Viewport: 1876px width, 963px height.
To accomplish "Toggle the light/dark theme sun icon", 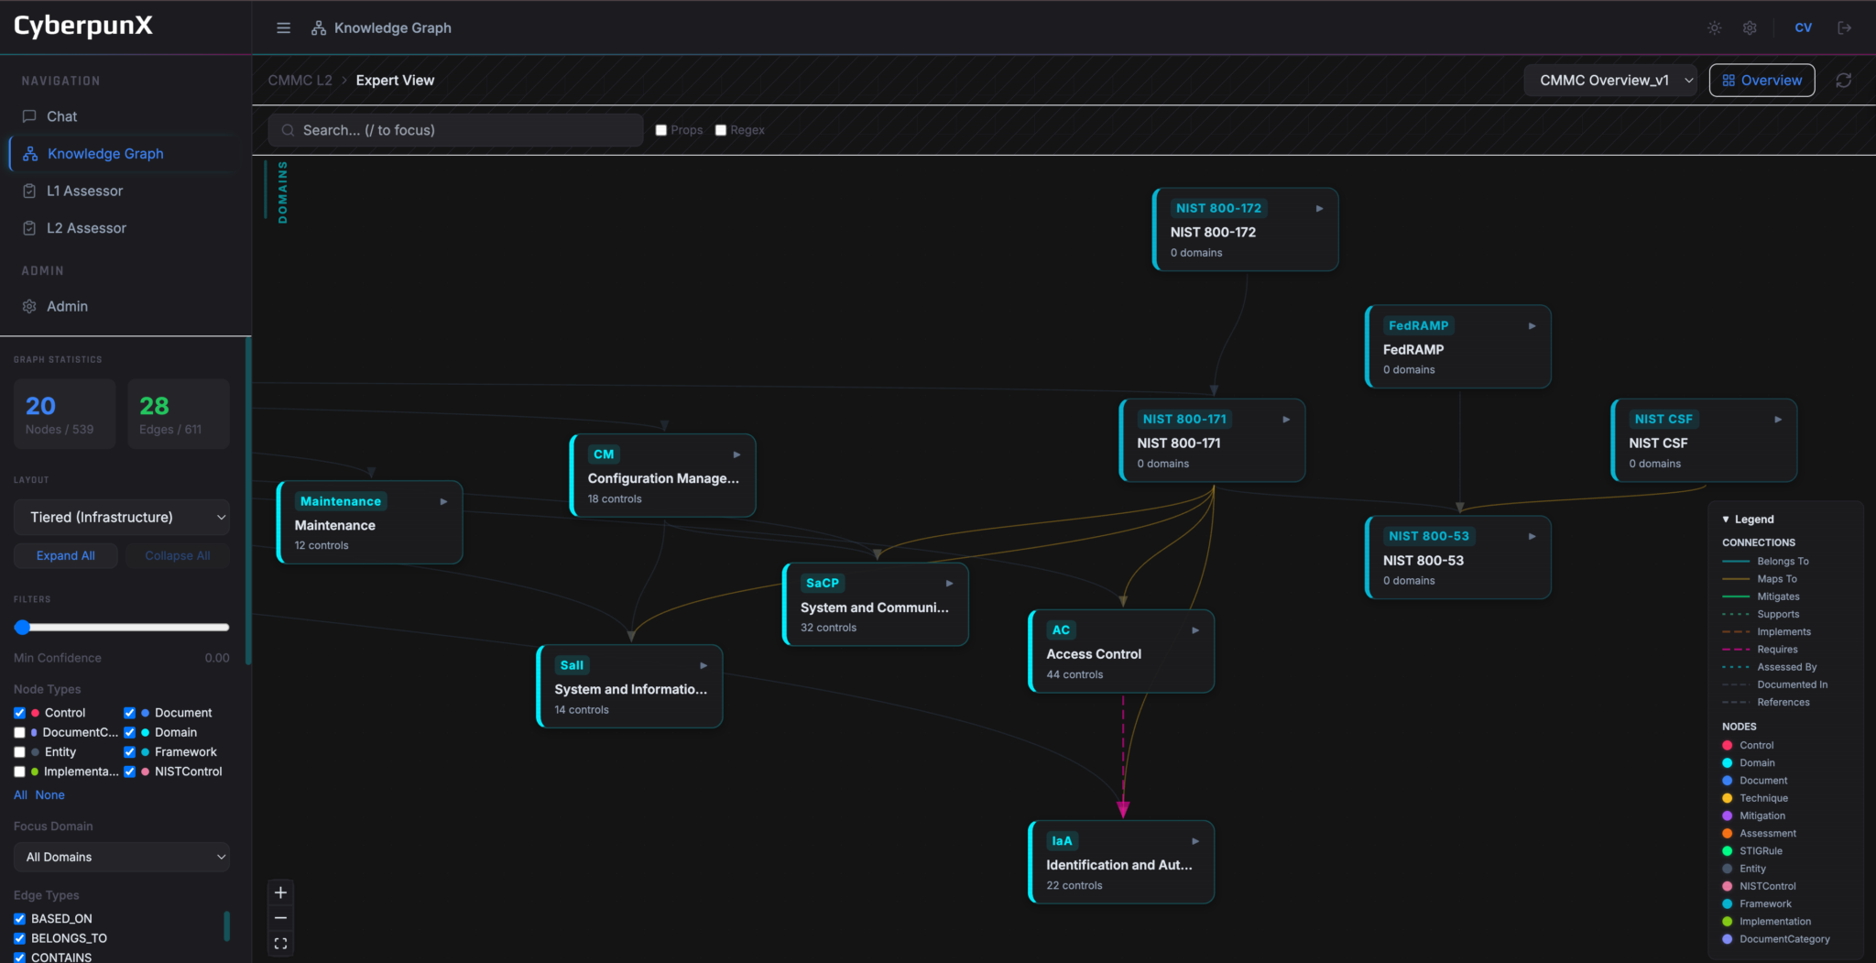I will click(1714, 28).
